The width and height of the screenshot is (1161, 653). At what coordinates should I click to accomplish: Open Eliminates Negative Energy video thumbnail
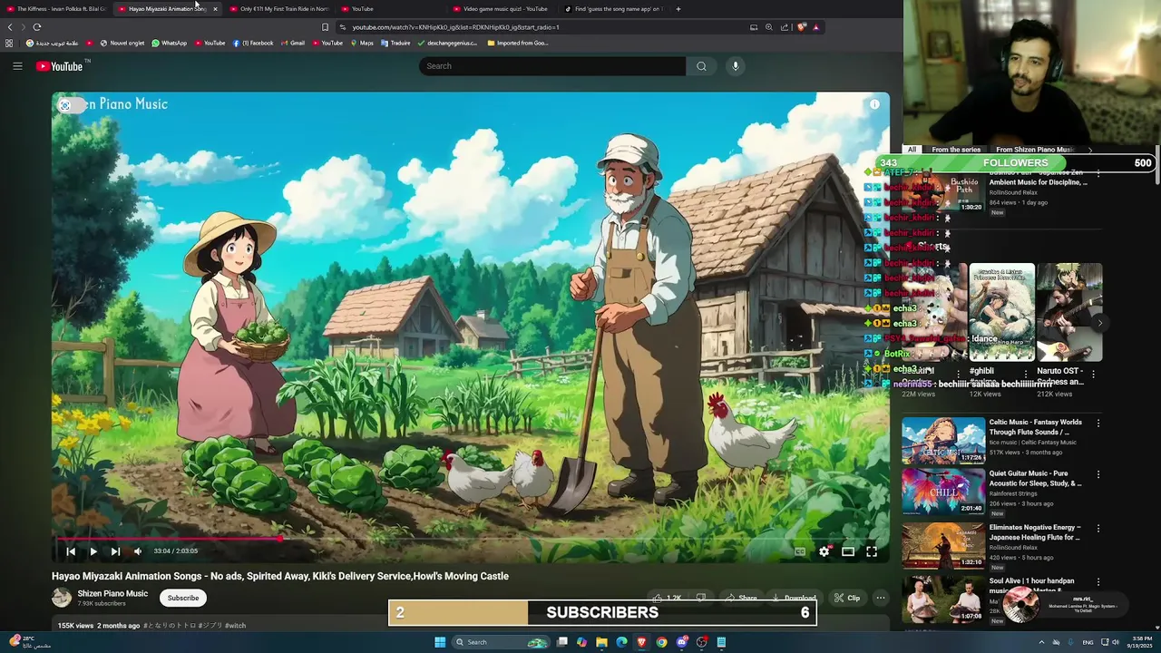coord(943,545)
